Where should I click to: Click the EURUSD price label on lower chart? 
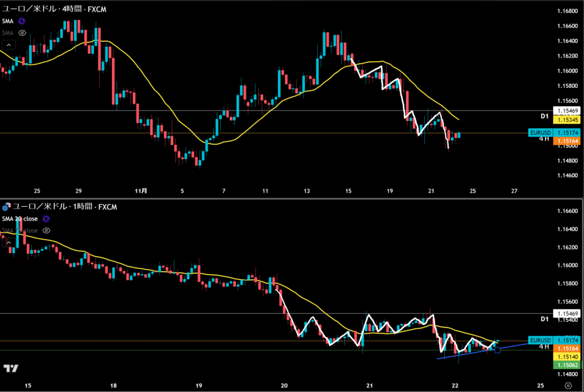pos(541,340)
